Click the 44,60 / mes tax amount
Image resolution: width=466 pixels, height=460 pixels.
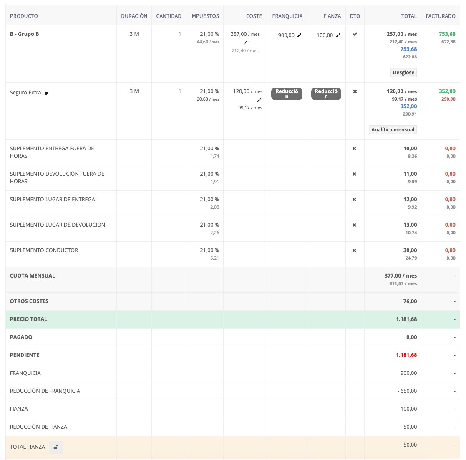click(x=208, y=42)
